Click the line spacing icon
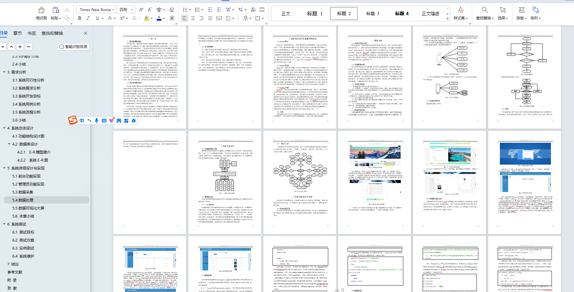Screen dimensions: 574x292 228,18
